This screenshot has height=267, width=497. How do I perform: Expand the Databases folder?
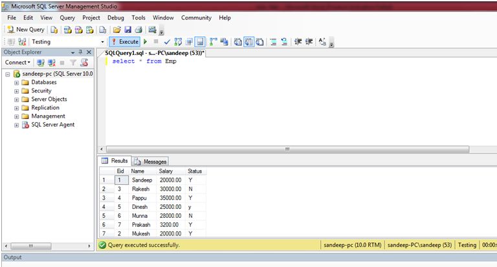[16, 83]
